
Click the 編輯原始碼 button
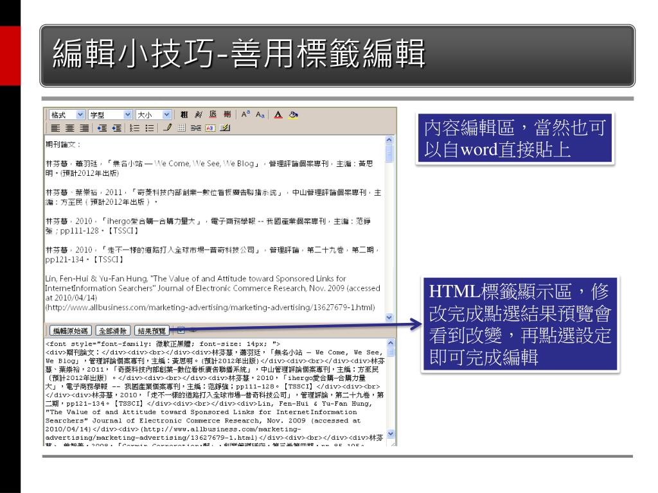[71, 331]
